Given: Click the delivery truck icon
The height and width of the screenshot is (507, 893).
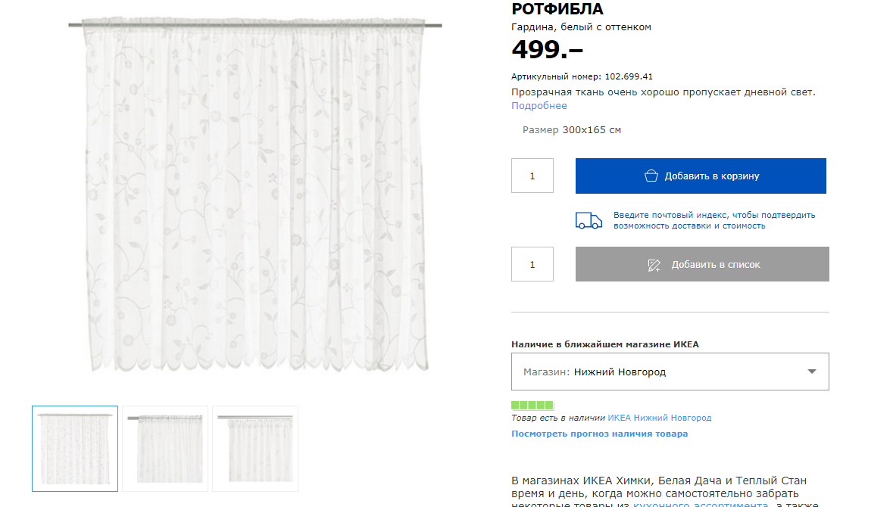Looking at the screenshot, I should (589, 220).
